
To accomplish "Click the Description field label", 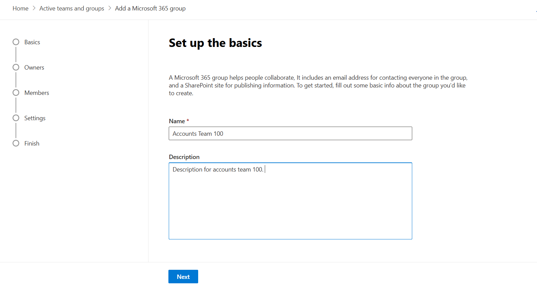I will pos(184,157).
